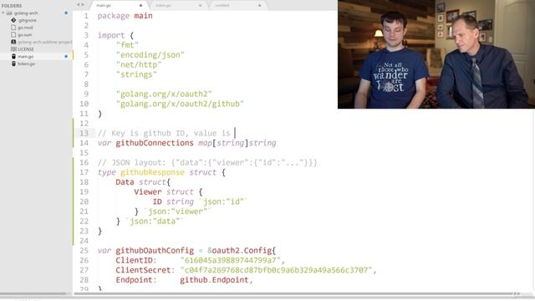Click the .gitignore git icon
The width and height of the screenshot is (535, 301).
pyautogui.click(x=13, y=20)
